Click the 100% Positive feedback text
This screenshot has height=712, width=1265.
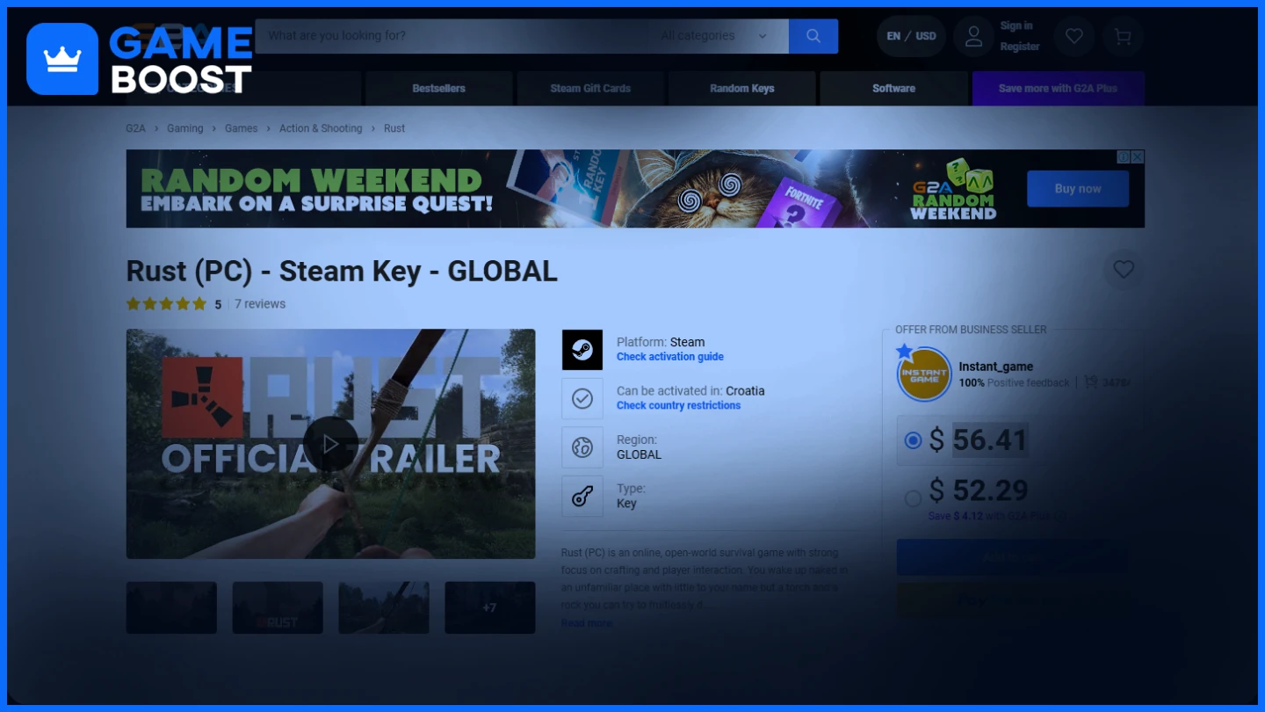pos(1014,382)
